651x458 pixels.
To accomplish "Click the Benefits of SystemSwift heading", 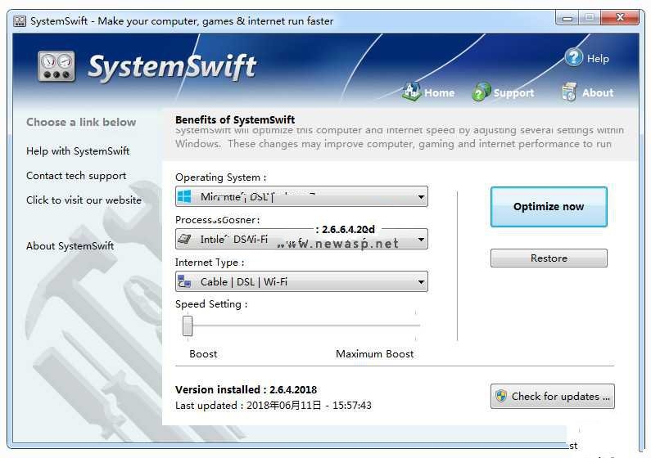I will click(235, 119).
